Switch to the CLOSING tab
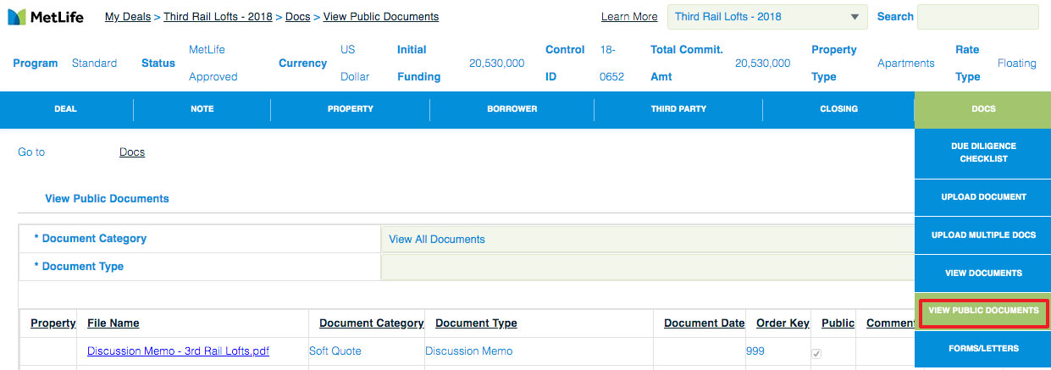Image resolution: width=1051 pixels, height=370 pixels. click(x=839, y=109)
